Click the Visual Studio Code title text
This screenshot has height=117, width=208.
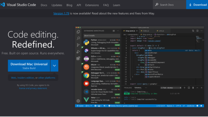tap(21, 5)
